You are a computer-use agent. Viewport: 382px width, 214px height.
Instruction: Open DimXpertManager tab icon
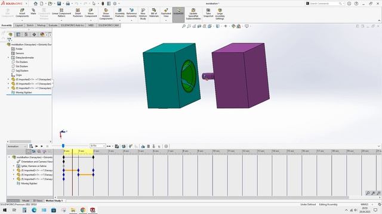click(x=34, y=34)
